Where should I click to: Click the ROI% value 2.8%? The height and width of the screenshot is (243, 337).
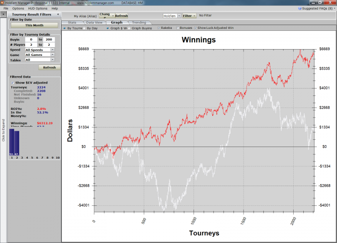41,108
